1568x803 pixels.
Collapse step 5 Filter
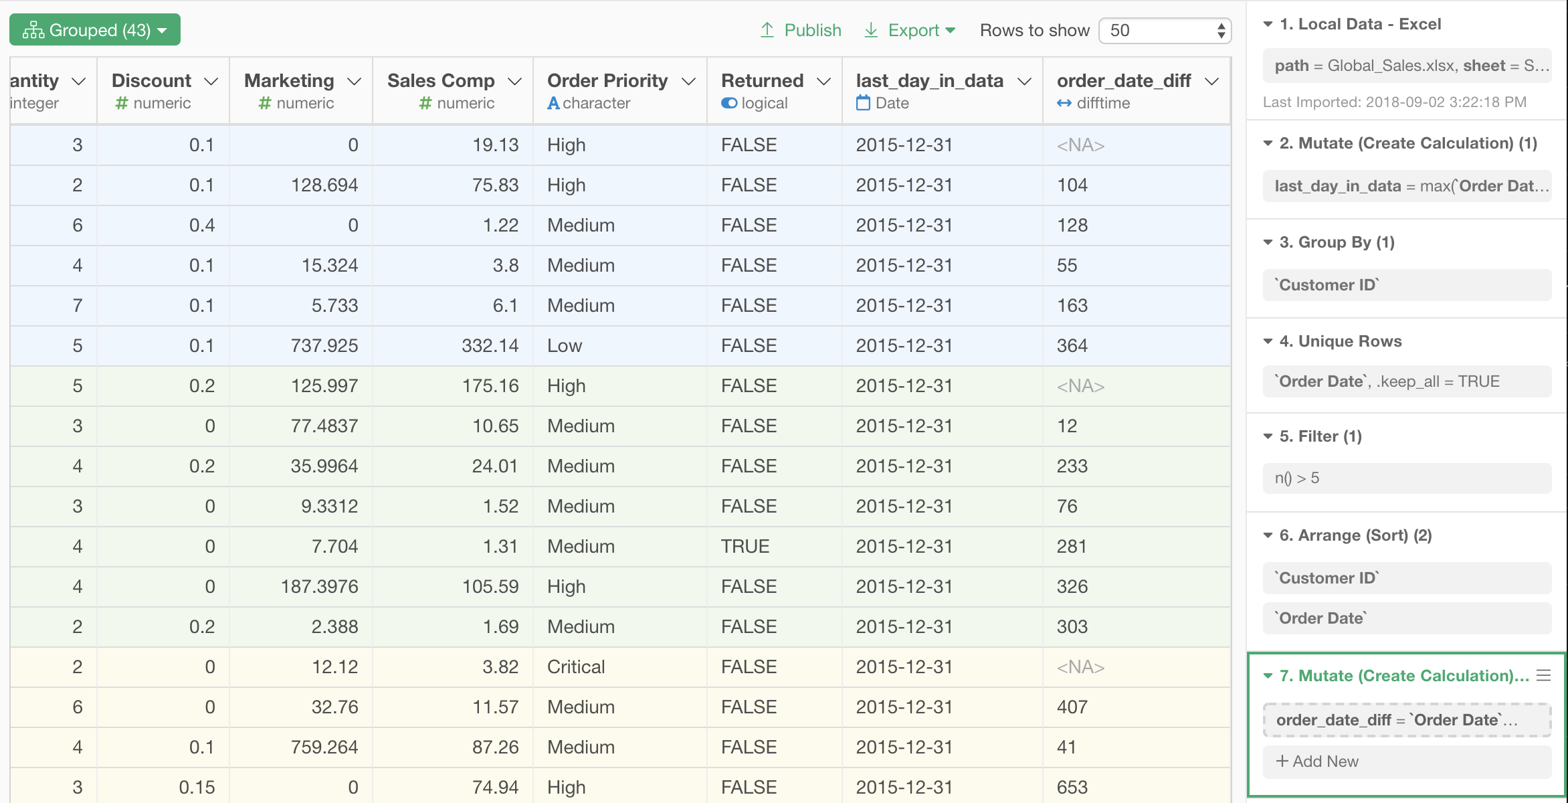coord(1268,436)
